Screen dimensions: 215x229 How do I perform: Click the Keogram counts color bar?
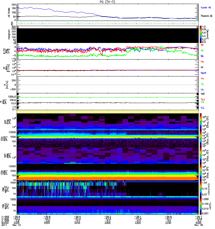pyautogui.click(x=201, y=34)
